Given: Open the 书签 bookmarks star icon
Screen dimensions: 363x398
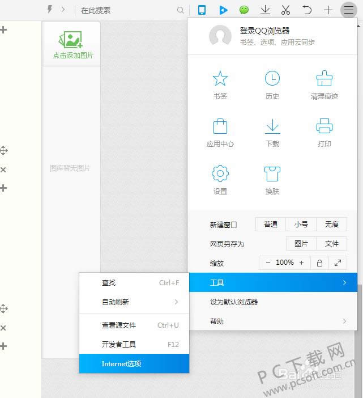Looking at the screenshot, I should point(220,79).
